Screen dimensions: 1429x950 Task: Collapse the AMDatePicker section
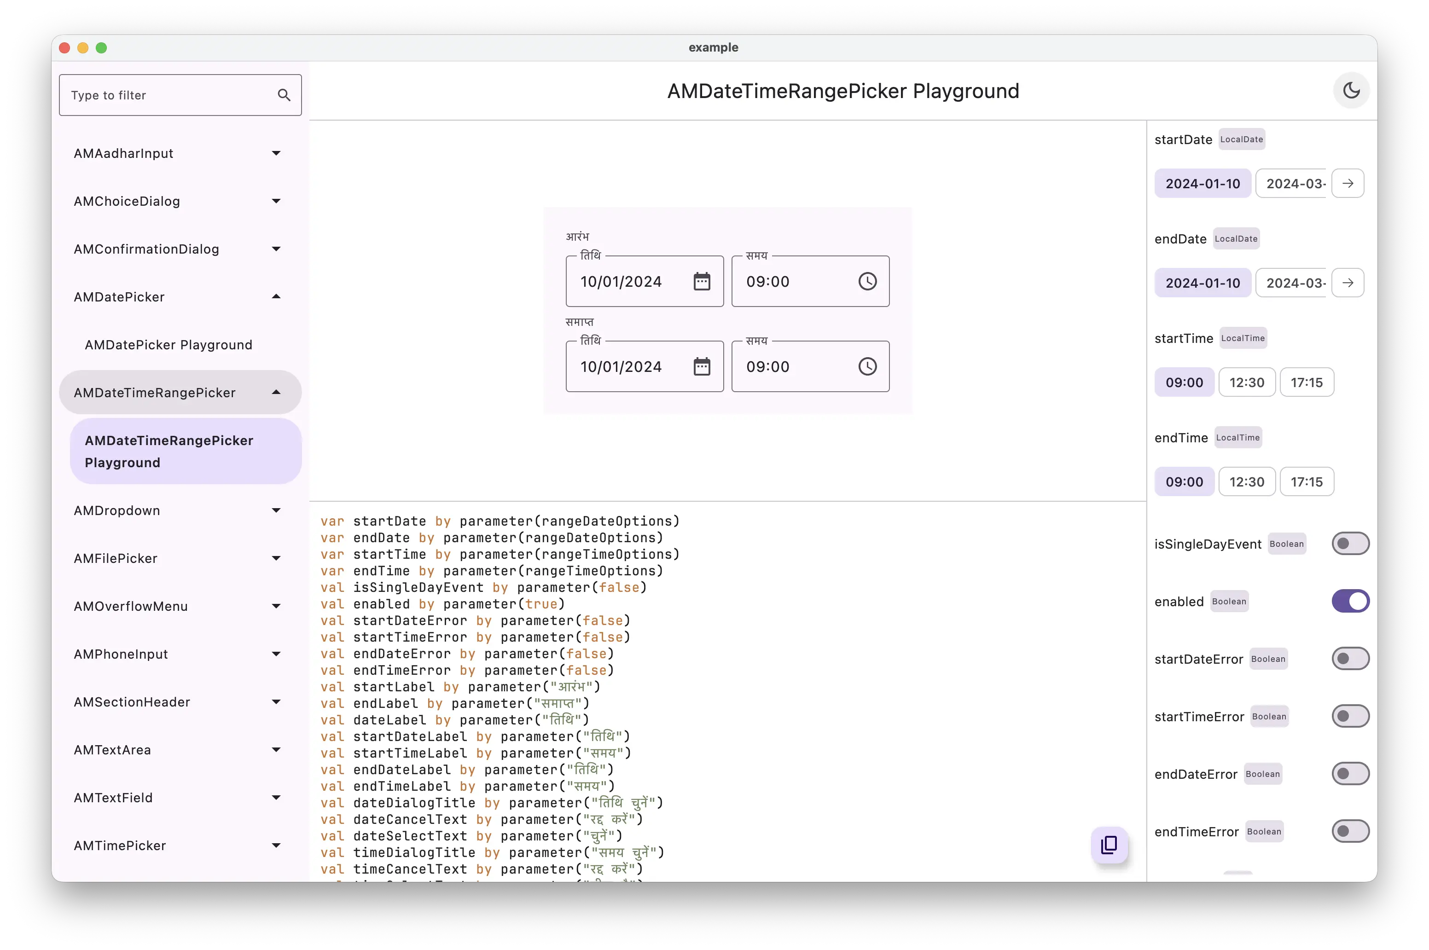[x=180, y=297]
